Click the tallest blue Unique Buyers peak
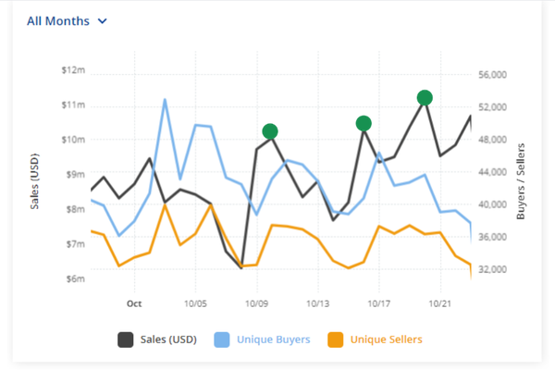 pos(165,100)
